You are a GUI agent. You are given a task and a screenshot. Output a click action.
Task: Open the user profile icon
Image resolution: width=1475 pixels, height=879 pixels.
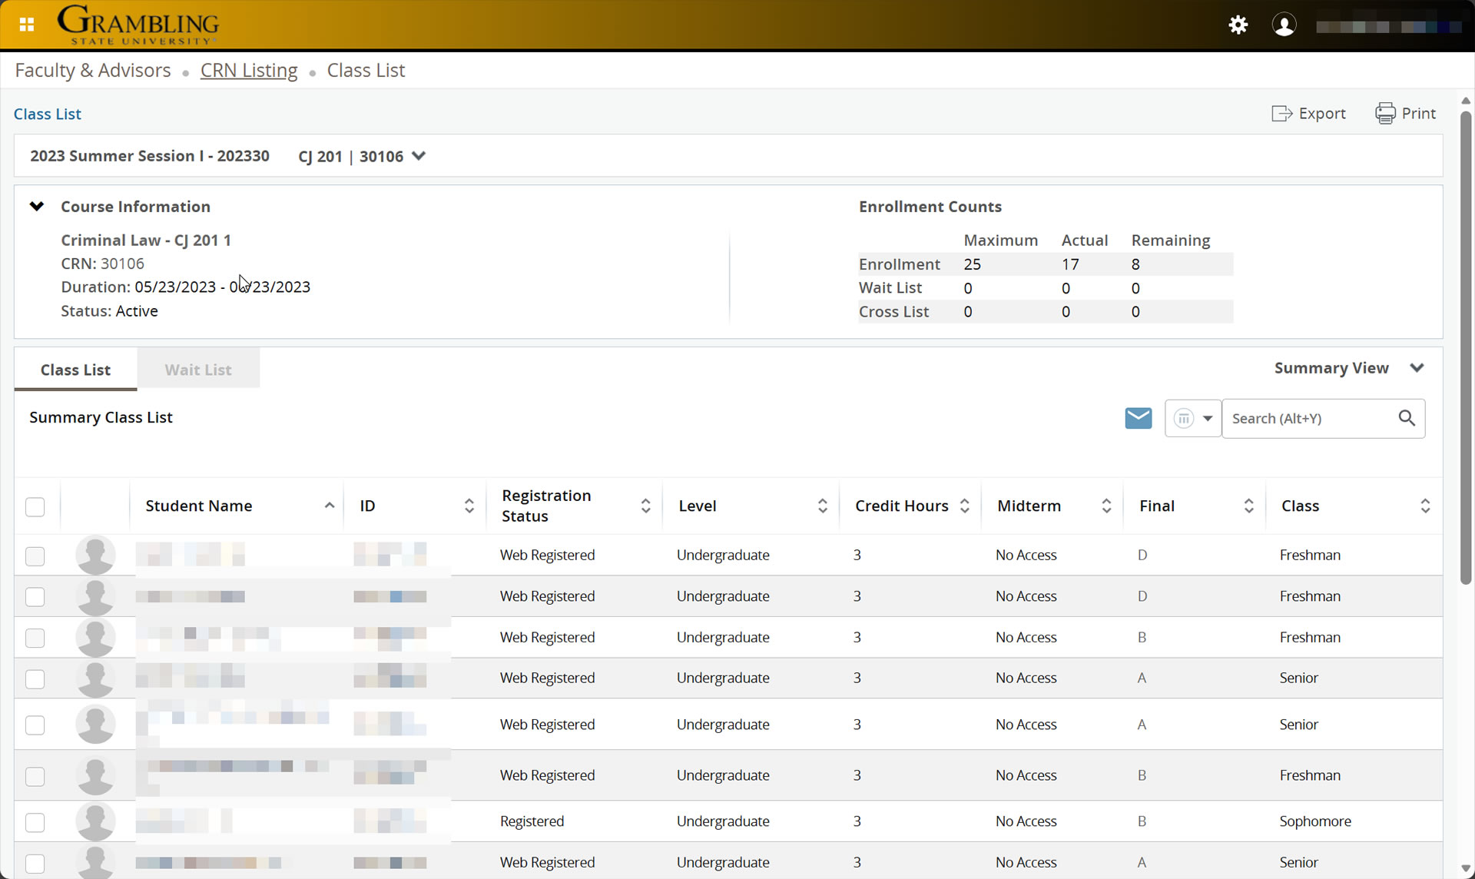click(x=1284, y=25)
